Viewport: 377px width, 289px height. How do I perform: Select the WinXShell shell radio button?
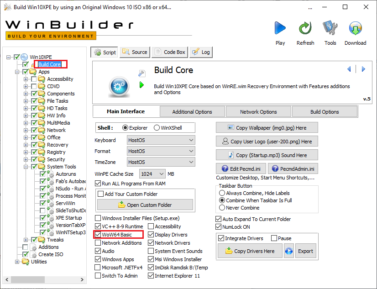(x=157, y=128)
